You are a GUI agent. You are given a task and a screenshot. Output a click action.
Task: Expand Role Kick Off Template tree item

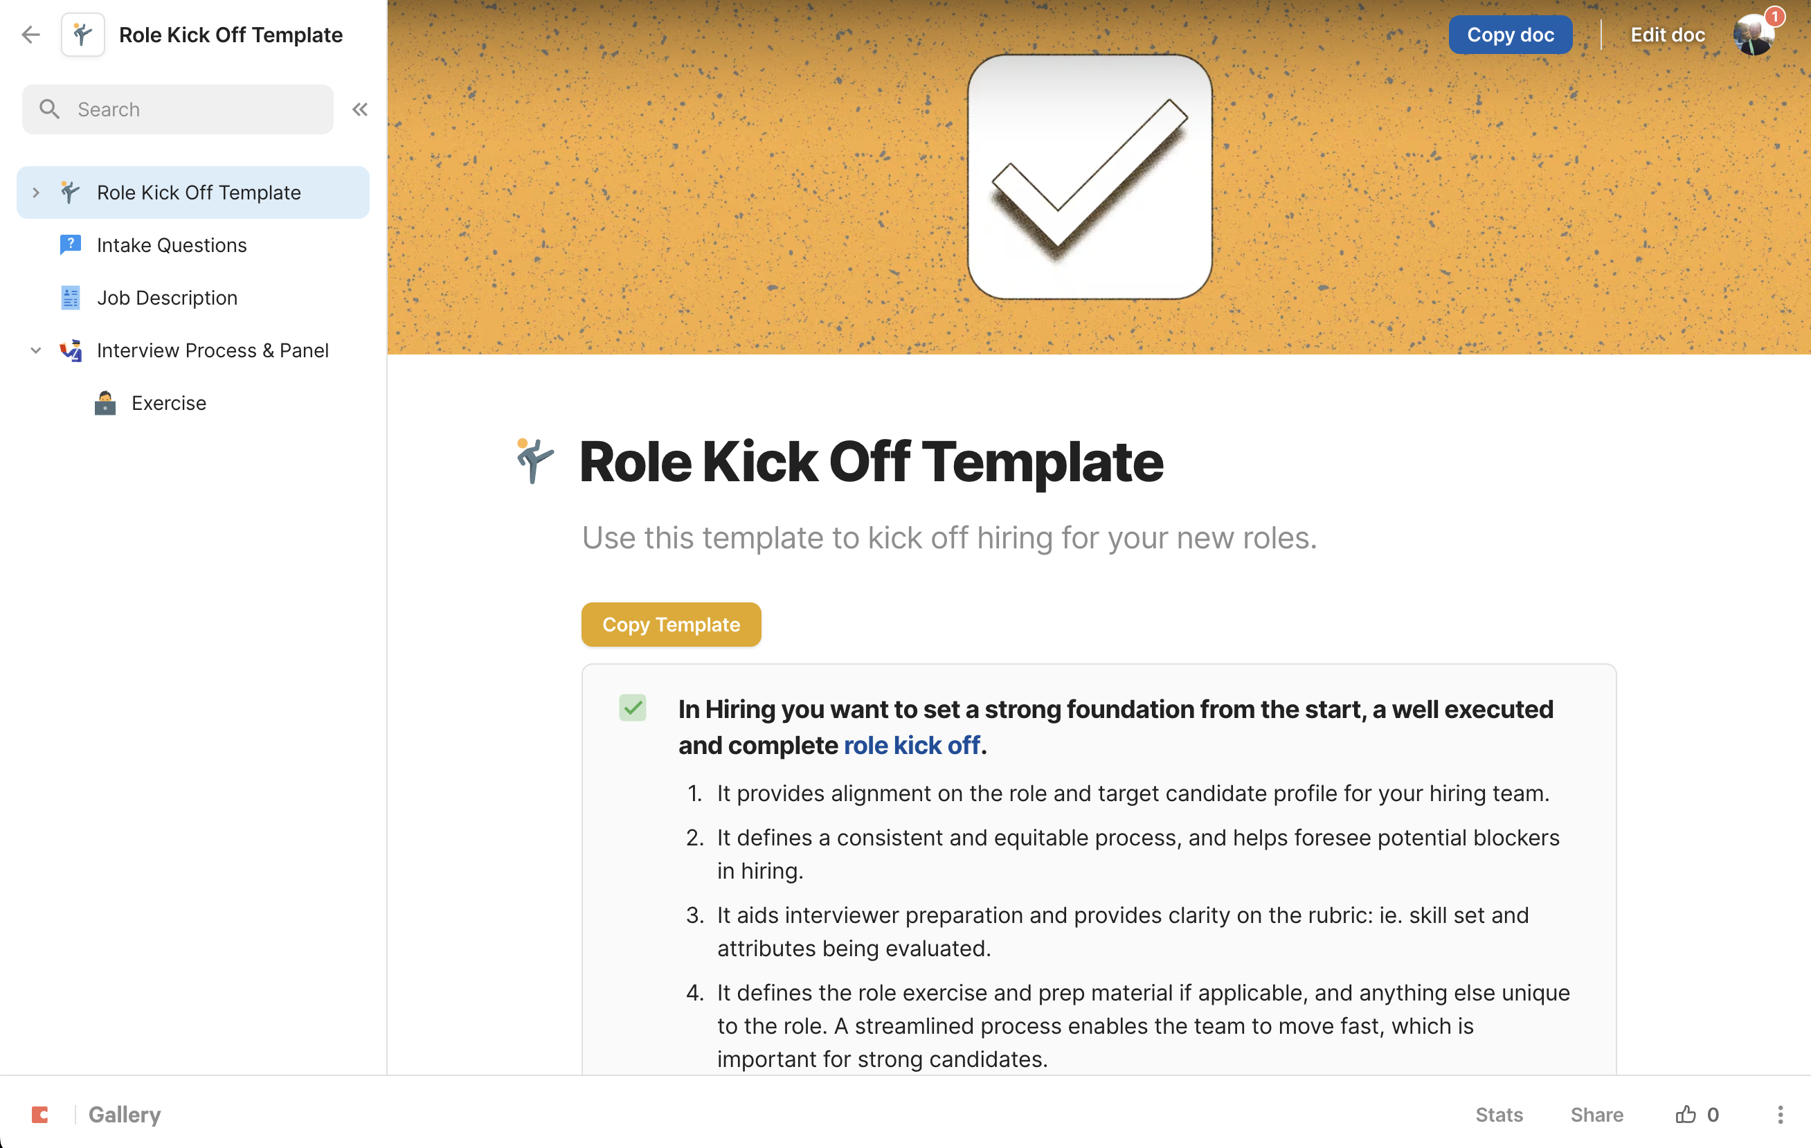(35, 192)
